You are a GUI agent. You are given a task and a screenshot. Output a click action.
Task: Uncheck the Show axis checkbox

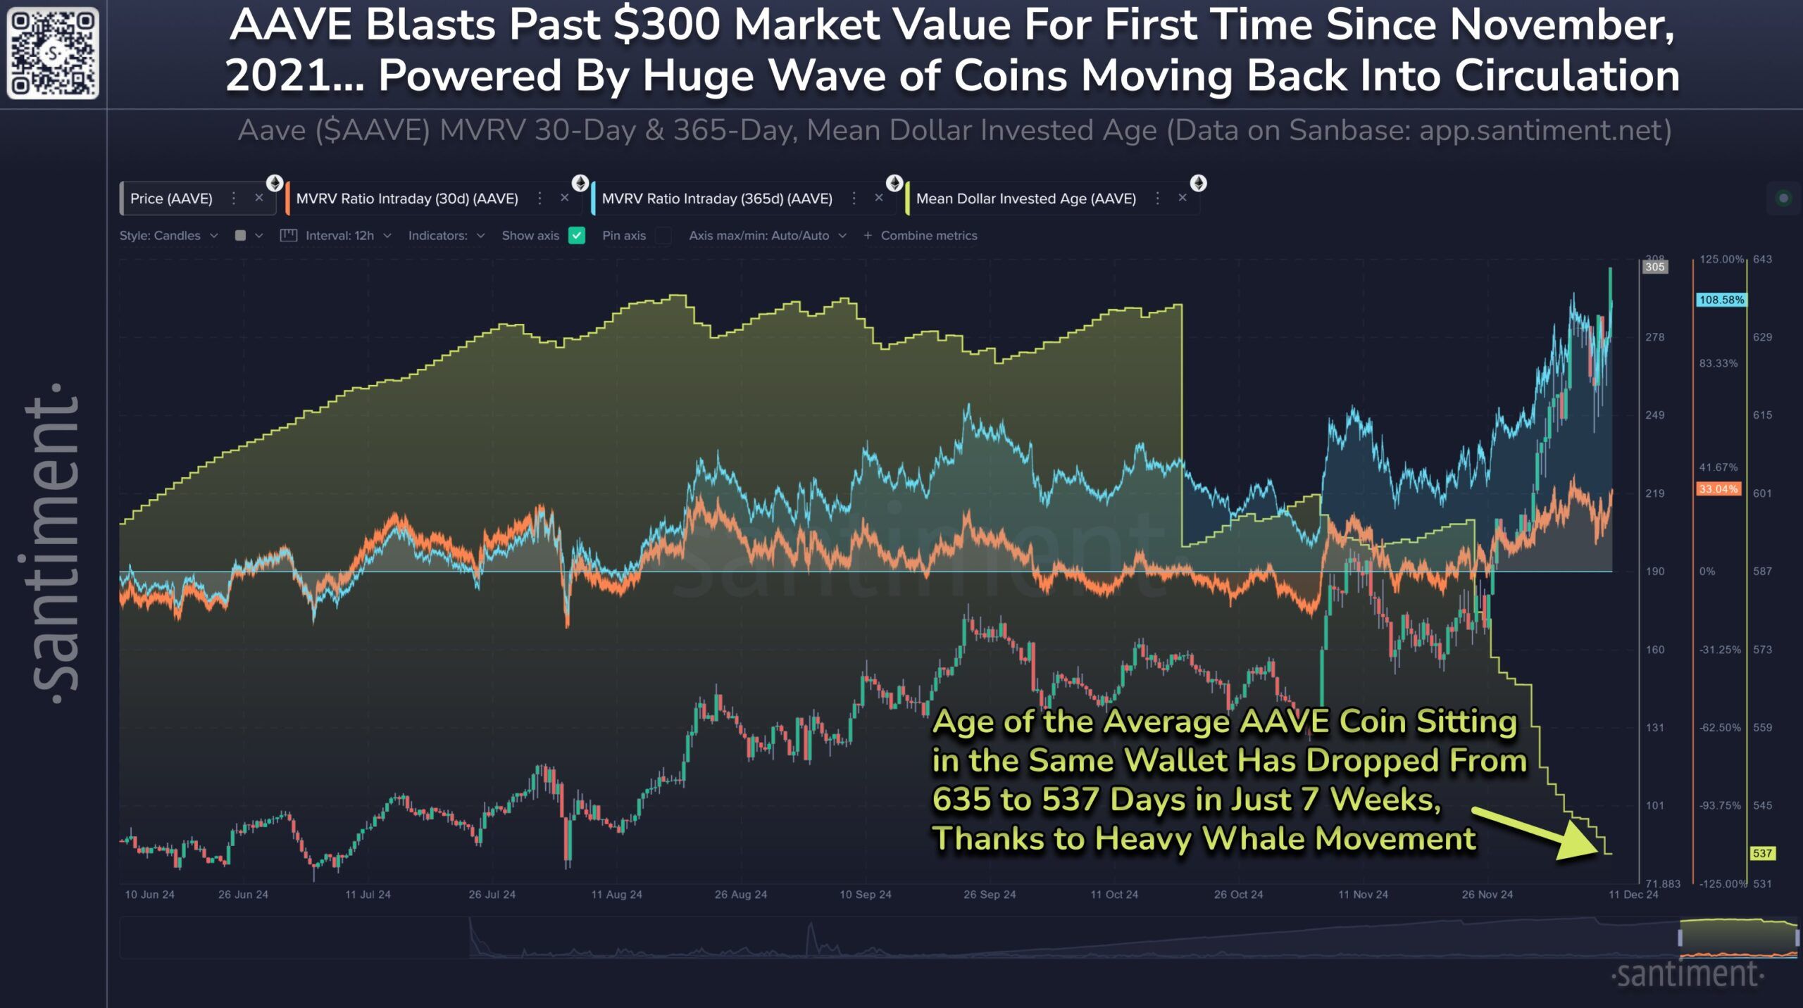point(575,235)
